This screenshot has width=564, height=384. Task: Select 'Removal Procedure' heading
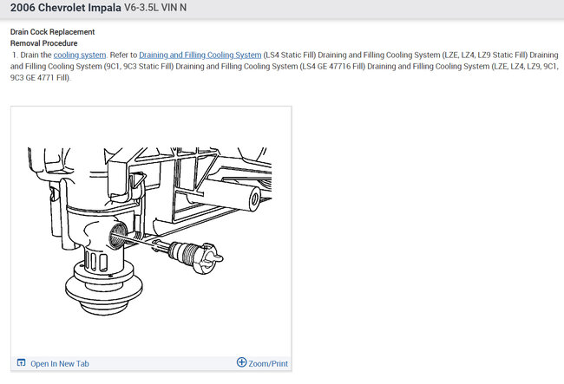(x=44, y=43)
